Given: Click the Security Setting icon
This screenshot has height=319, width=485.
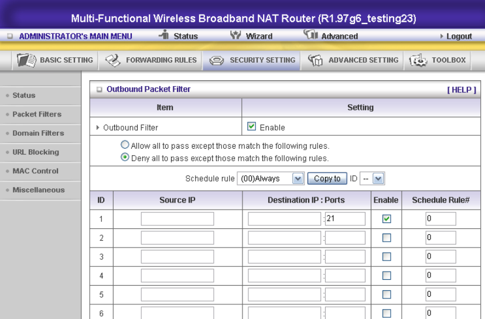Looking at the screenshot, I should pyautogui.click(x=216, y=60).
